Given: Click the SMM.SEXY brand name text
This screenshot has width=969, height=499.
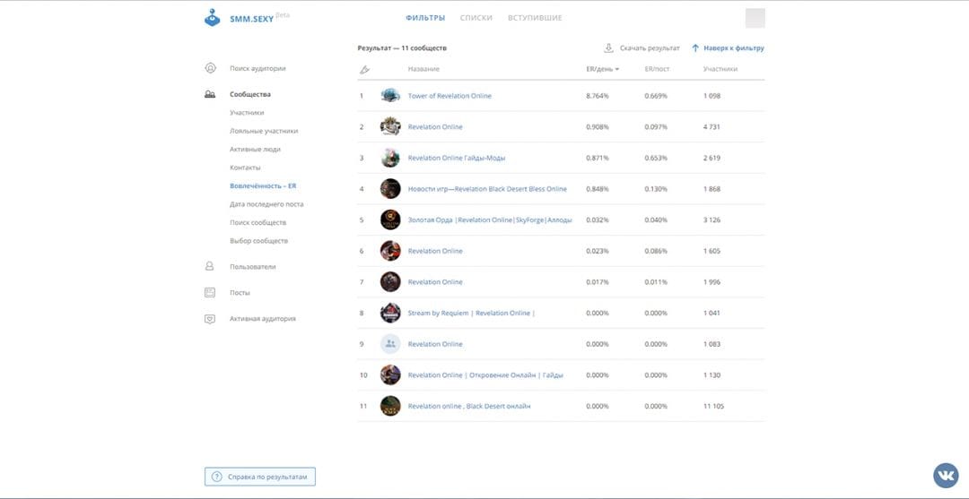Looking at the screenshot, I should click(x=251, y=19).
